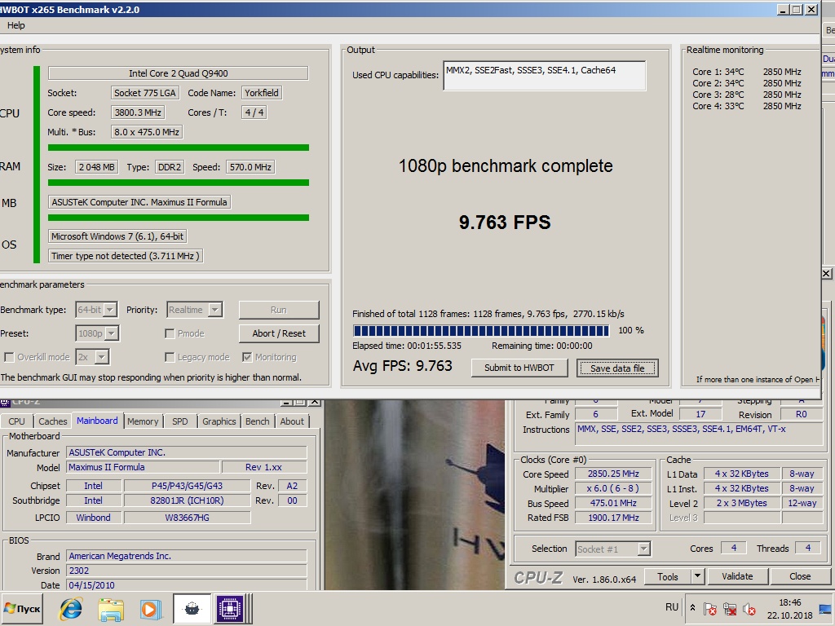The image size is (835, 626).
Task: Minimize the HWBOT x265 Benchmark window
Action: point(783,10)
